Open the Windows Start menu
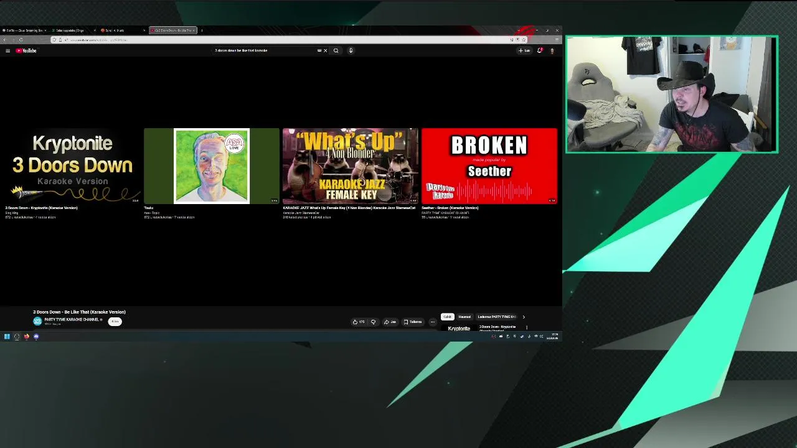 click(x=7, y=337)
